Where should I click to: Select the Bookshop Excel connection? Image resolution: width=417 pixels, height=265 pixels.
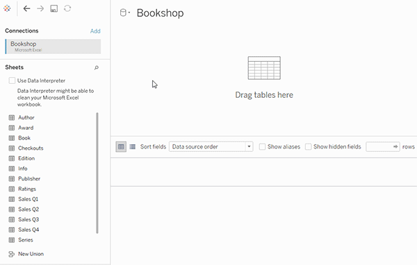[x=54, y=46]
